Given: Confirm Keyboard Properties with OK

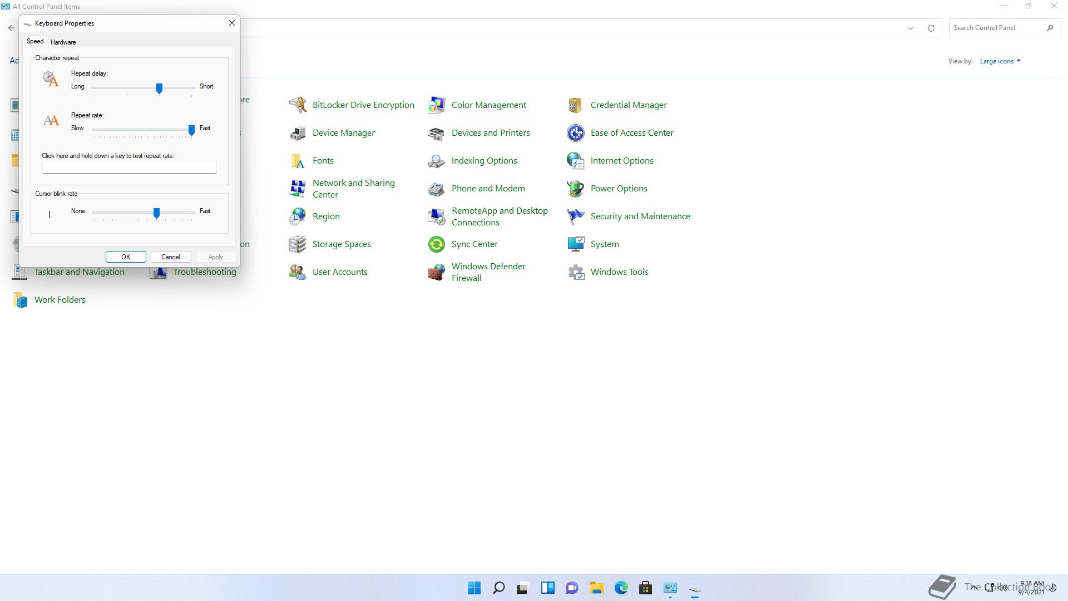Looking at the screenshot, I should (126, 257).
